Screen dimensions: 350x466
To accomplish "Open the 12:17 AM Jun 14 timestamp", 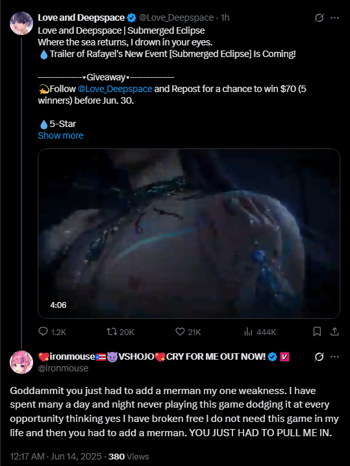I will click(55, 456).
